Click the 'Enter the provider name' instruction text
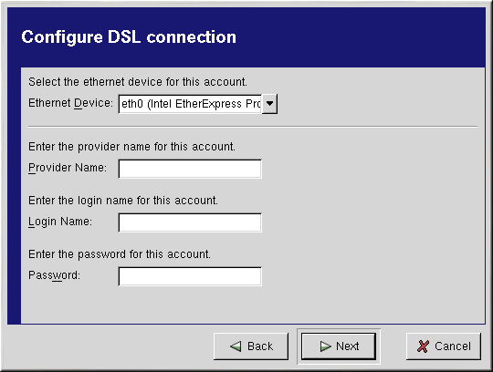 coord(131,147)
